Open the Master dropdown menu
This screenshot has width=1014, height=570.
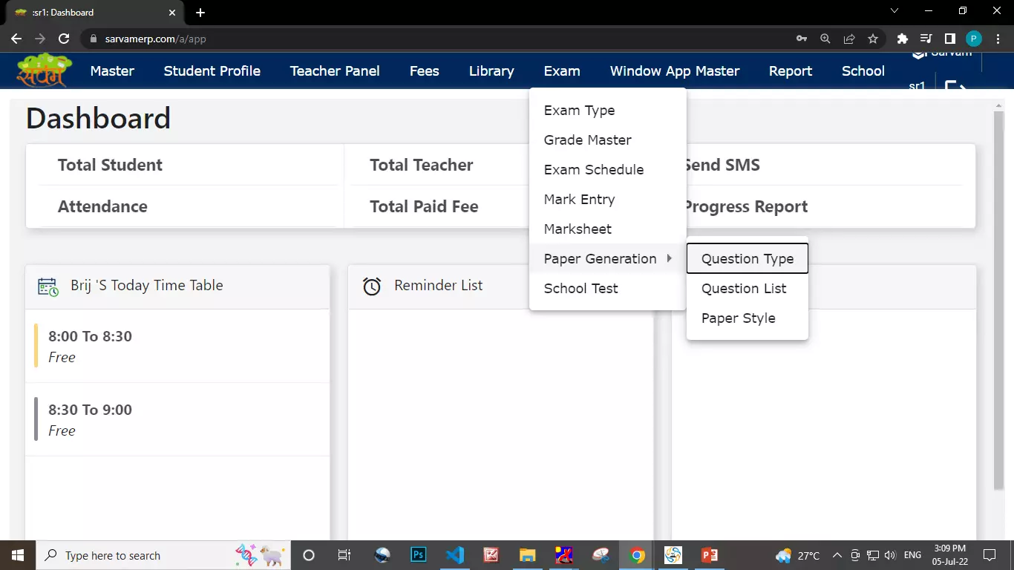[x=112, y=71]
